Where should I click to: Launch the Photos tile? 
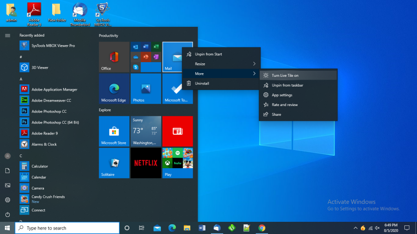(145, 89)
